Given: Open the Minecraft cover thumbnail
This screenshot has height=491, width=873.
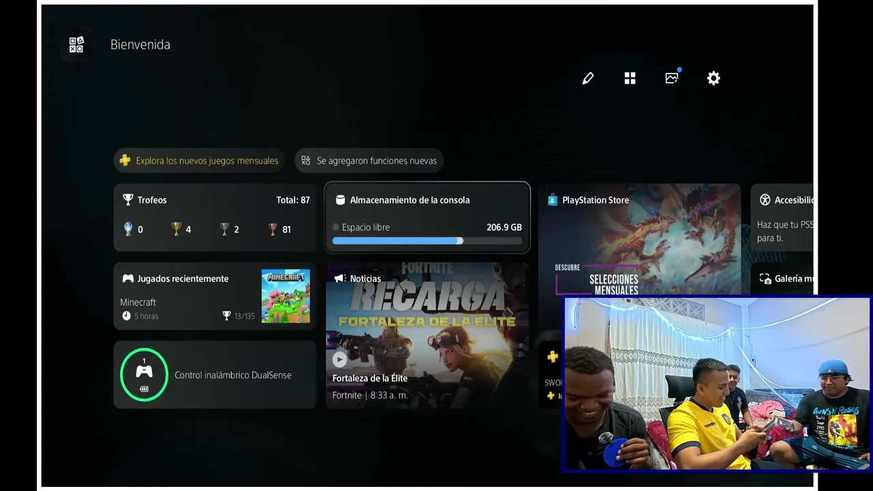Looking at the screenshot, I should point(286,296).
